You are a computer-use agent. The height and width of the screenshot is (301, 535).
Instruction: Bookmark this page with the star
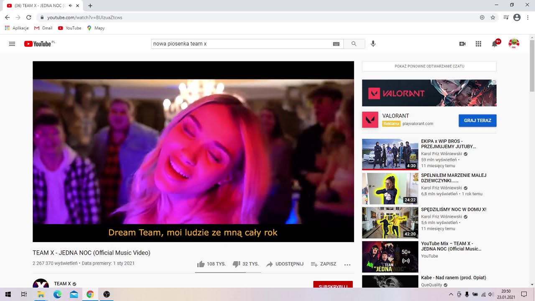pos(493,18)
